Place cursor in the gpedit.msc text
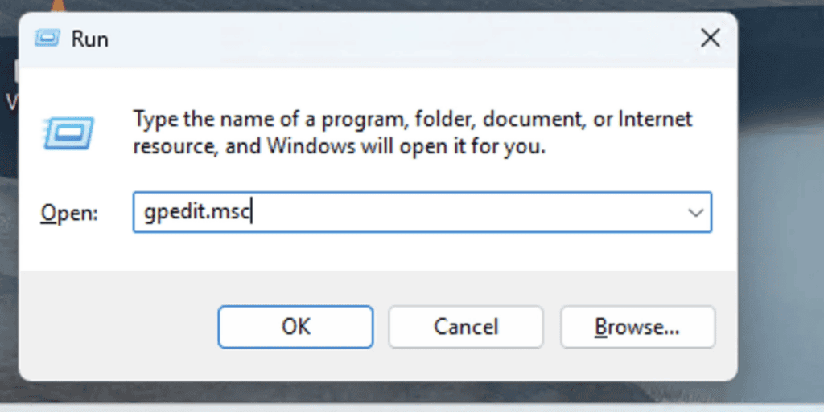Screen dimensions: 824x412 pos(198,212)
